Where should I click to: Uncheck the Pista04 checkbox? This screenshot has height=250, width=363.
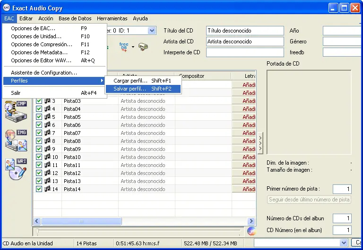(39, 109)
